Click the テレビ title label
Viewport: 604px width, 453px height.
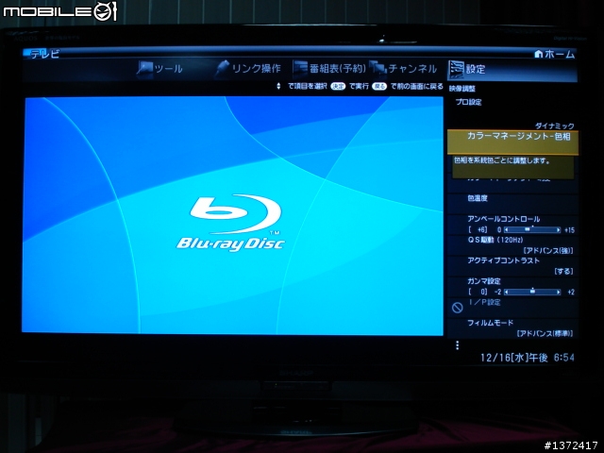[45, 54]
